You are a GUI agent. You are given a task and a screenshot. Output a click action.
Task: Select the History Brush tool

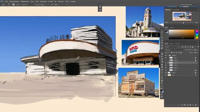click(162, 56)
